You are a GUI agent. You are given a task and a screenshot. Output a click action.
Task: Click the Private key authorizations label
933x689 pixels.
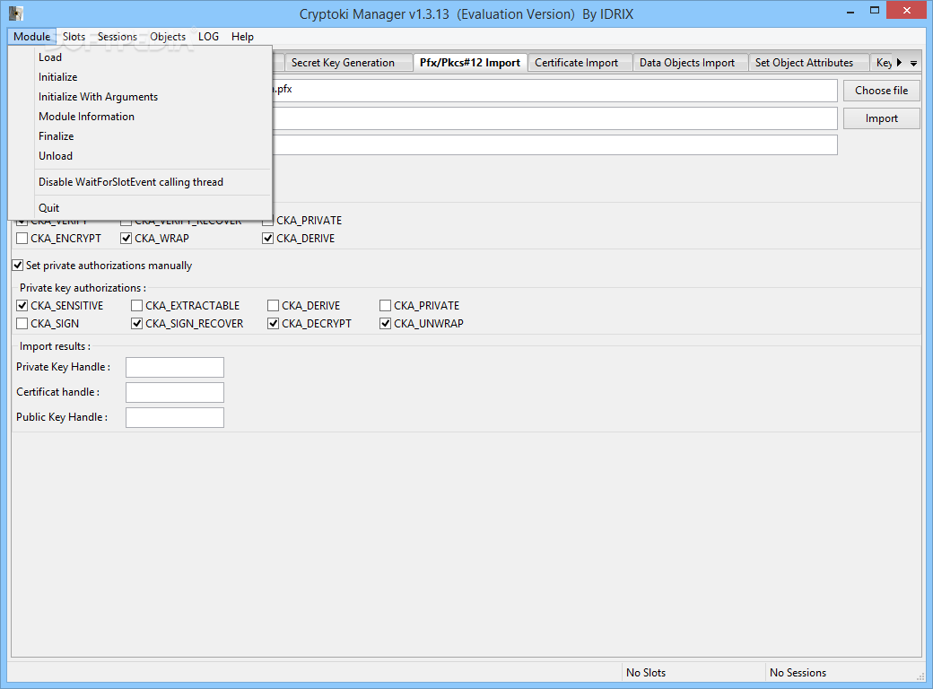click(x=83, y=288)
